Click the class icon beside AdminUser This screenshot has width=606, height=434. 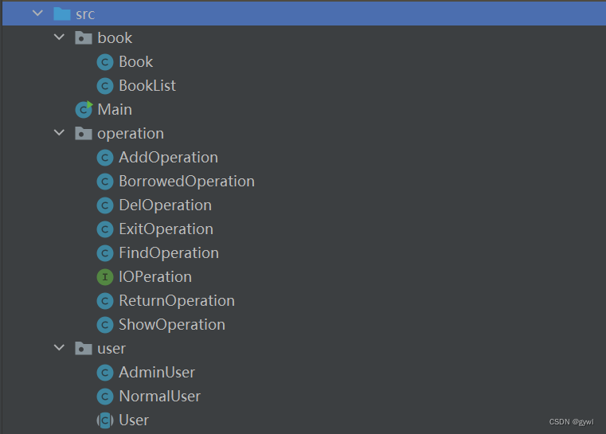(105, 373)
